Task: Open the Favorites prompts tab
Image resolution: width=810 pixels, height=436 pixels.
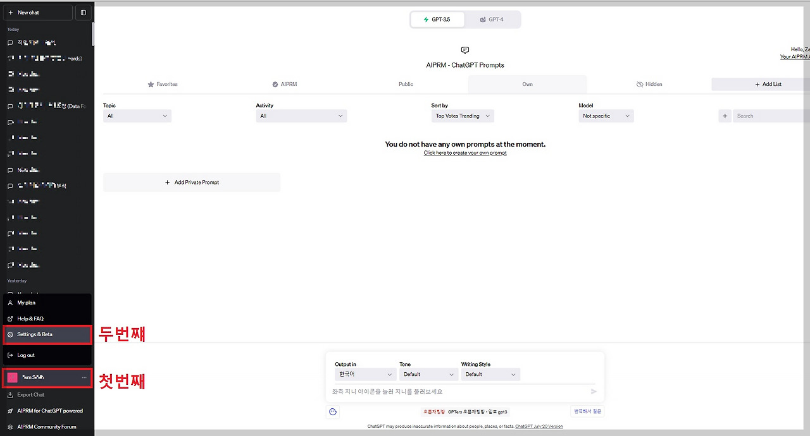Action: [163, 84]
